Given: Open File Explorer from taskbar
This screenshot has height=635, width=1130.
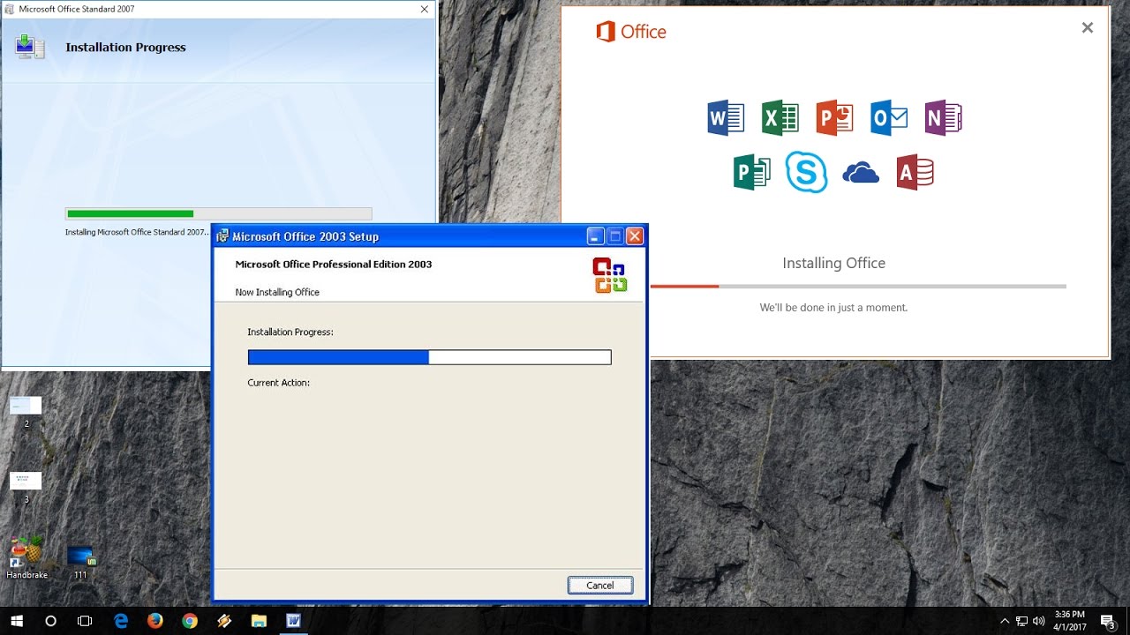Looking at the screenshot, I should point(259,621).
